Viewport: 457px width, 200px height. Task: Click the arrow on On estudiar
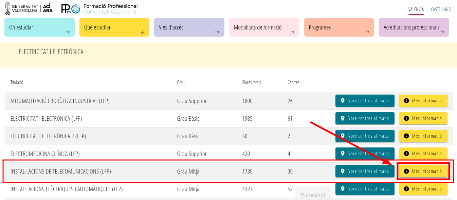68,32
